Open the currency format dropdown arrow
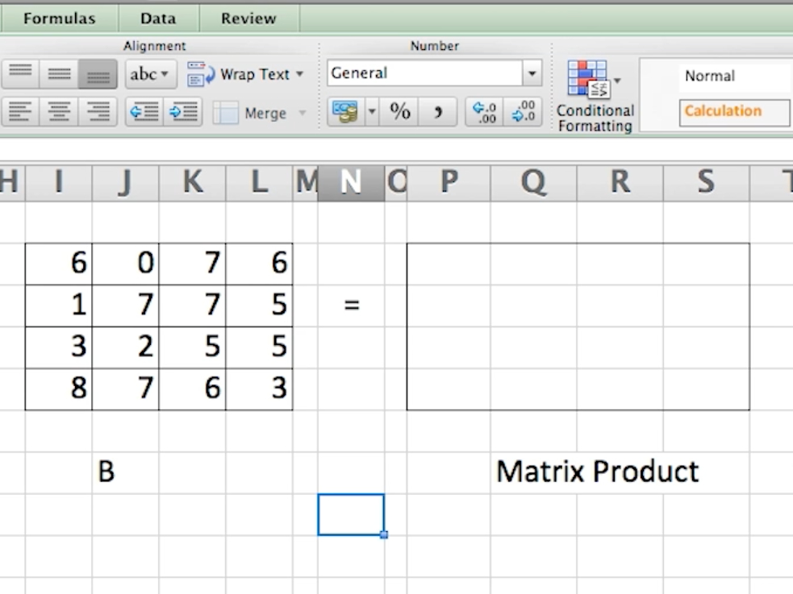 [x=372, y=112]
